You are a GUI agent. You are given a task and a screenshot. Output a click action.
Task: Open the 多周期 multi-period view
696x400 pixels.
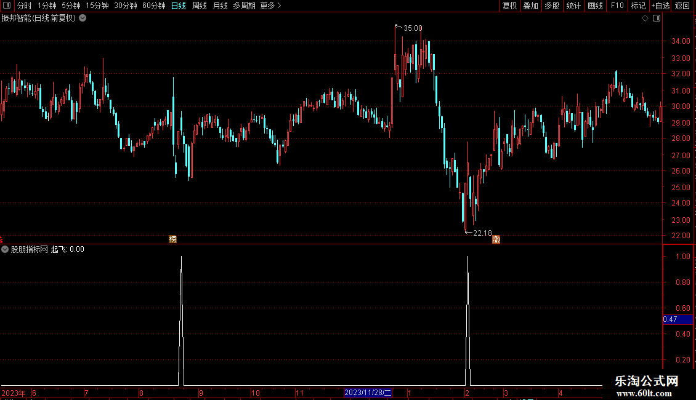(244, 6)
